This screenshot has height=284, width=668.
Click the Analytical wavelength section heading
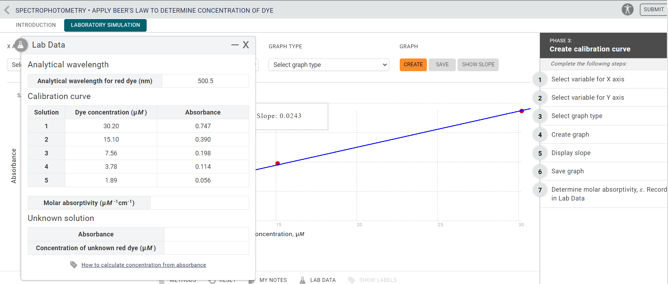pyautogui.click(x=68, y=65)
